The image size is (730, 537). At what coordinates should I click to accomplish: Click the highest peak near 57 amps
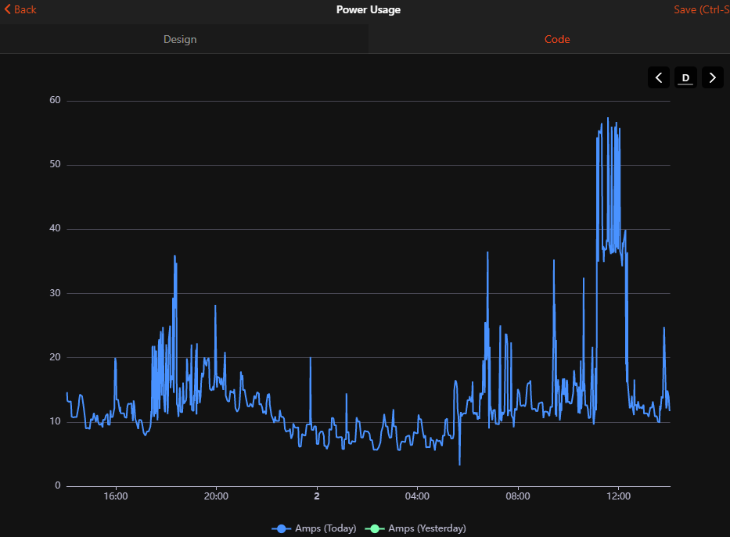pyautogui.click(x=608, y=119)
